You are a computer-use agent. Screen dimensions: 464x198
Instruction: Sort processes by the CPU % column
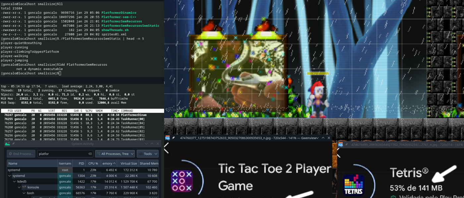click(x=93, y=163)
